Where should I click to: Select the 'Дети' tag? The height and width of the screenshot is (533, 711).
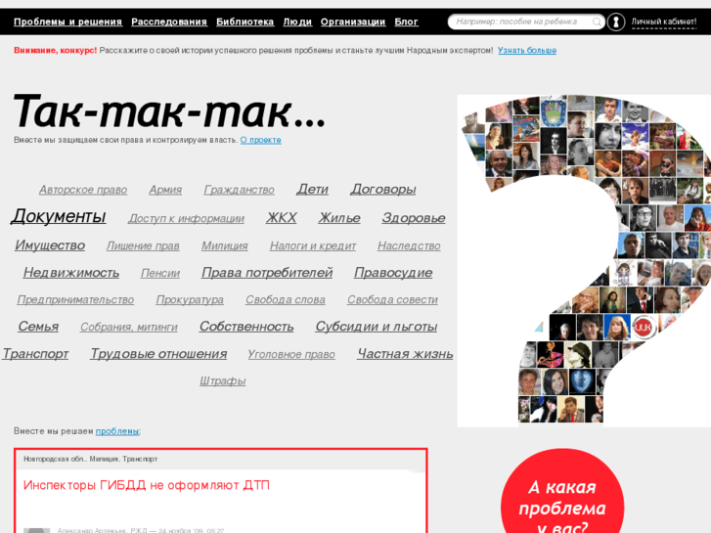tap(312, 189)
